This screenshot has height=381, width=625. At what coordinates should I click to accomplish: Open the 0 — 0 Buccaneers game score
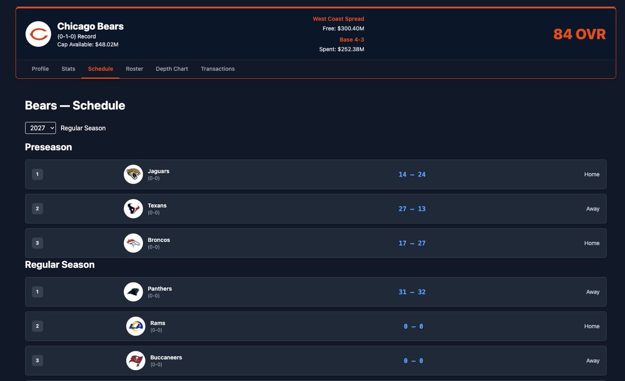pos(414,361)
